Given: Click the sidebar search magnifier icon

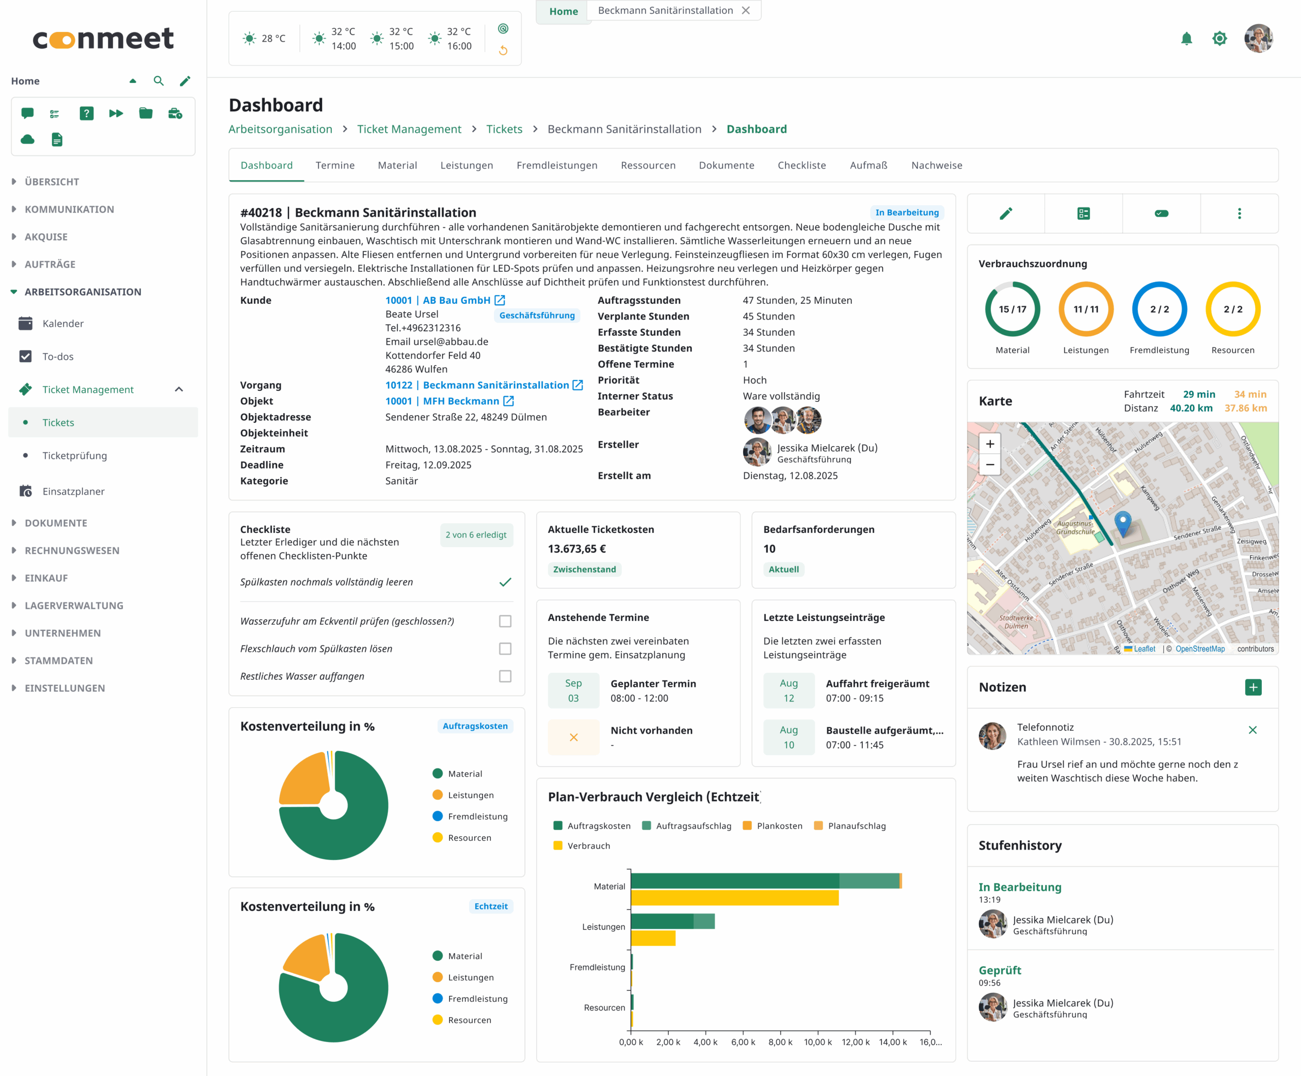Looking at the screenshot, I should click(159, 81).
